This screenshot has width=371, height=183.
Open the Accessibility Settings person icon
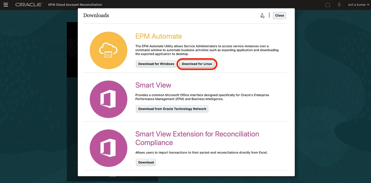tap(339, 5)
